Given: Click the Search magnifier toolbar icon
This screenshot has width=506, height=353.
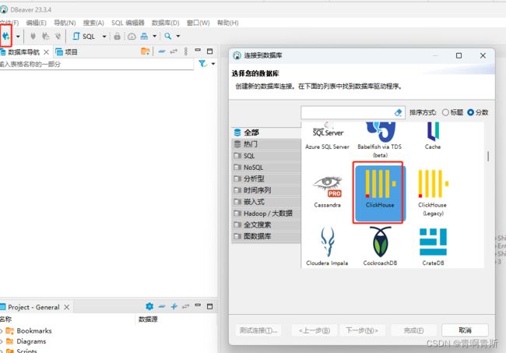Looking at the screenshot, I should click(168, 36).
